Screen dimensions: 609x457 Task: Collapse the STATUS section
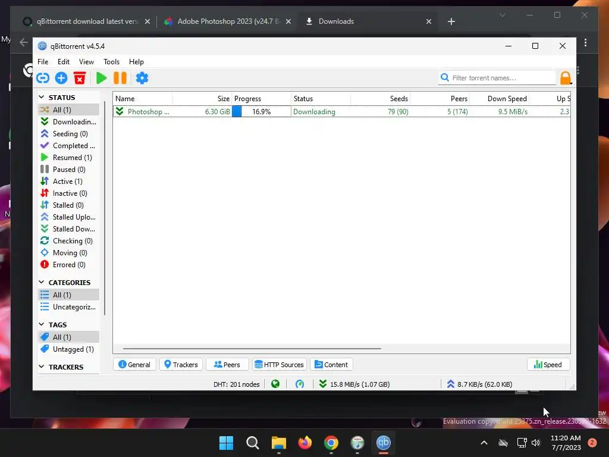point(42,97)
